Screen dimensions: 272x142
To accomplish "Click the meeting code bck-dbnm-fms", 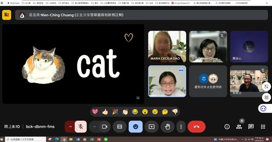I will click(40, 127).
